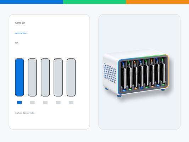Click the blue filled vertical bar
Image resolution: width=189 pixels, height=142 pixels.
tap(20, 77)
